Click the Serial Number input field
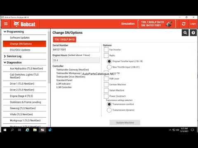Screen dimensions: 198x148 (76, 50)
